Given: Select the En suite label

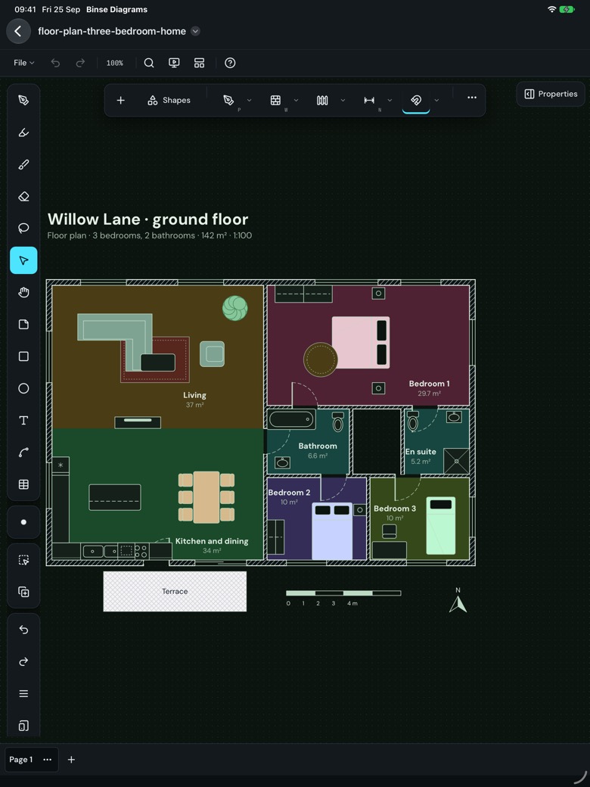Looking at the screenshot, I should pos(421,451).
